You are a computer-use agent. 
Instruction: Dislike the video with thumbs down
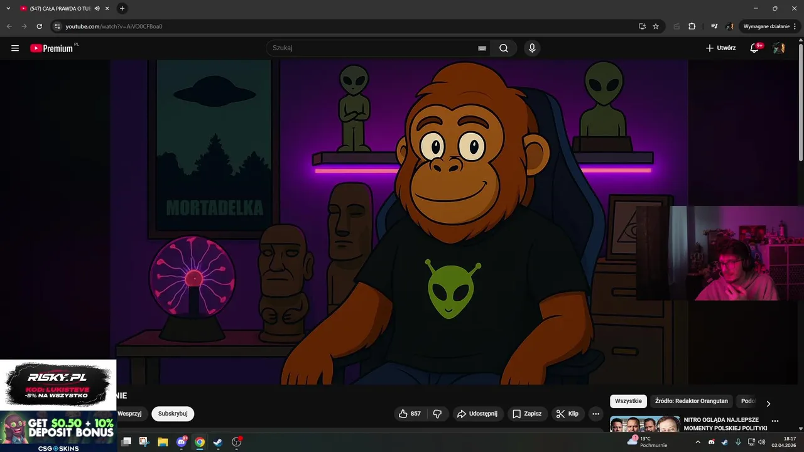coord(437,414)
